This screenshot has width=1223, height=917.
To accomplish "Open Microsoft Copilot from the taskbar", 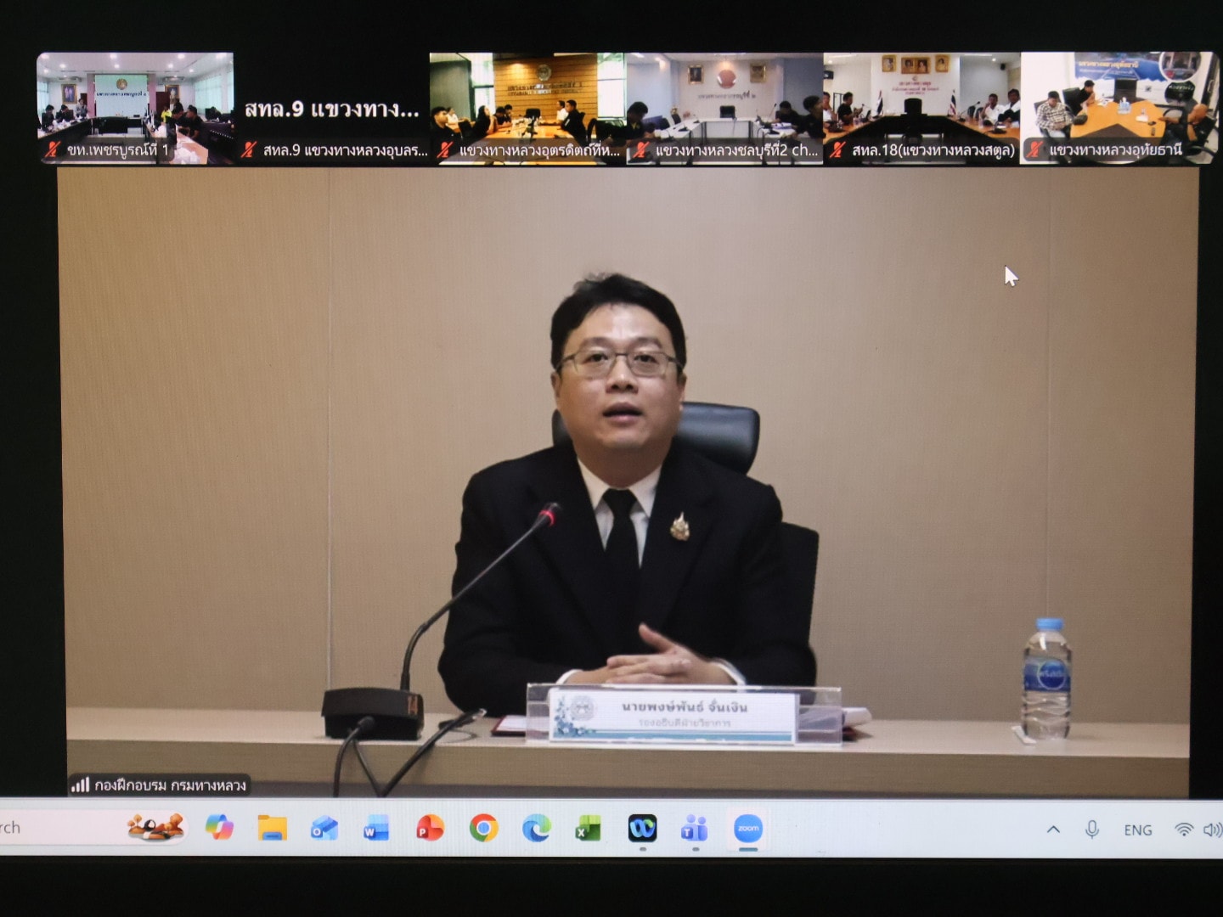I will coord(219,827).
